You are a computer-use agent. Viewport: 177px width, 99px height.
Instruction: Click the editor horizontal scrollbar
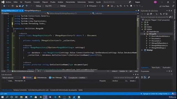click(70, 71)
